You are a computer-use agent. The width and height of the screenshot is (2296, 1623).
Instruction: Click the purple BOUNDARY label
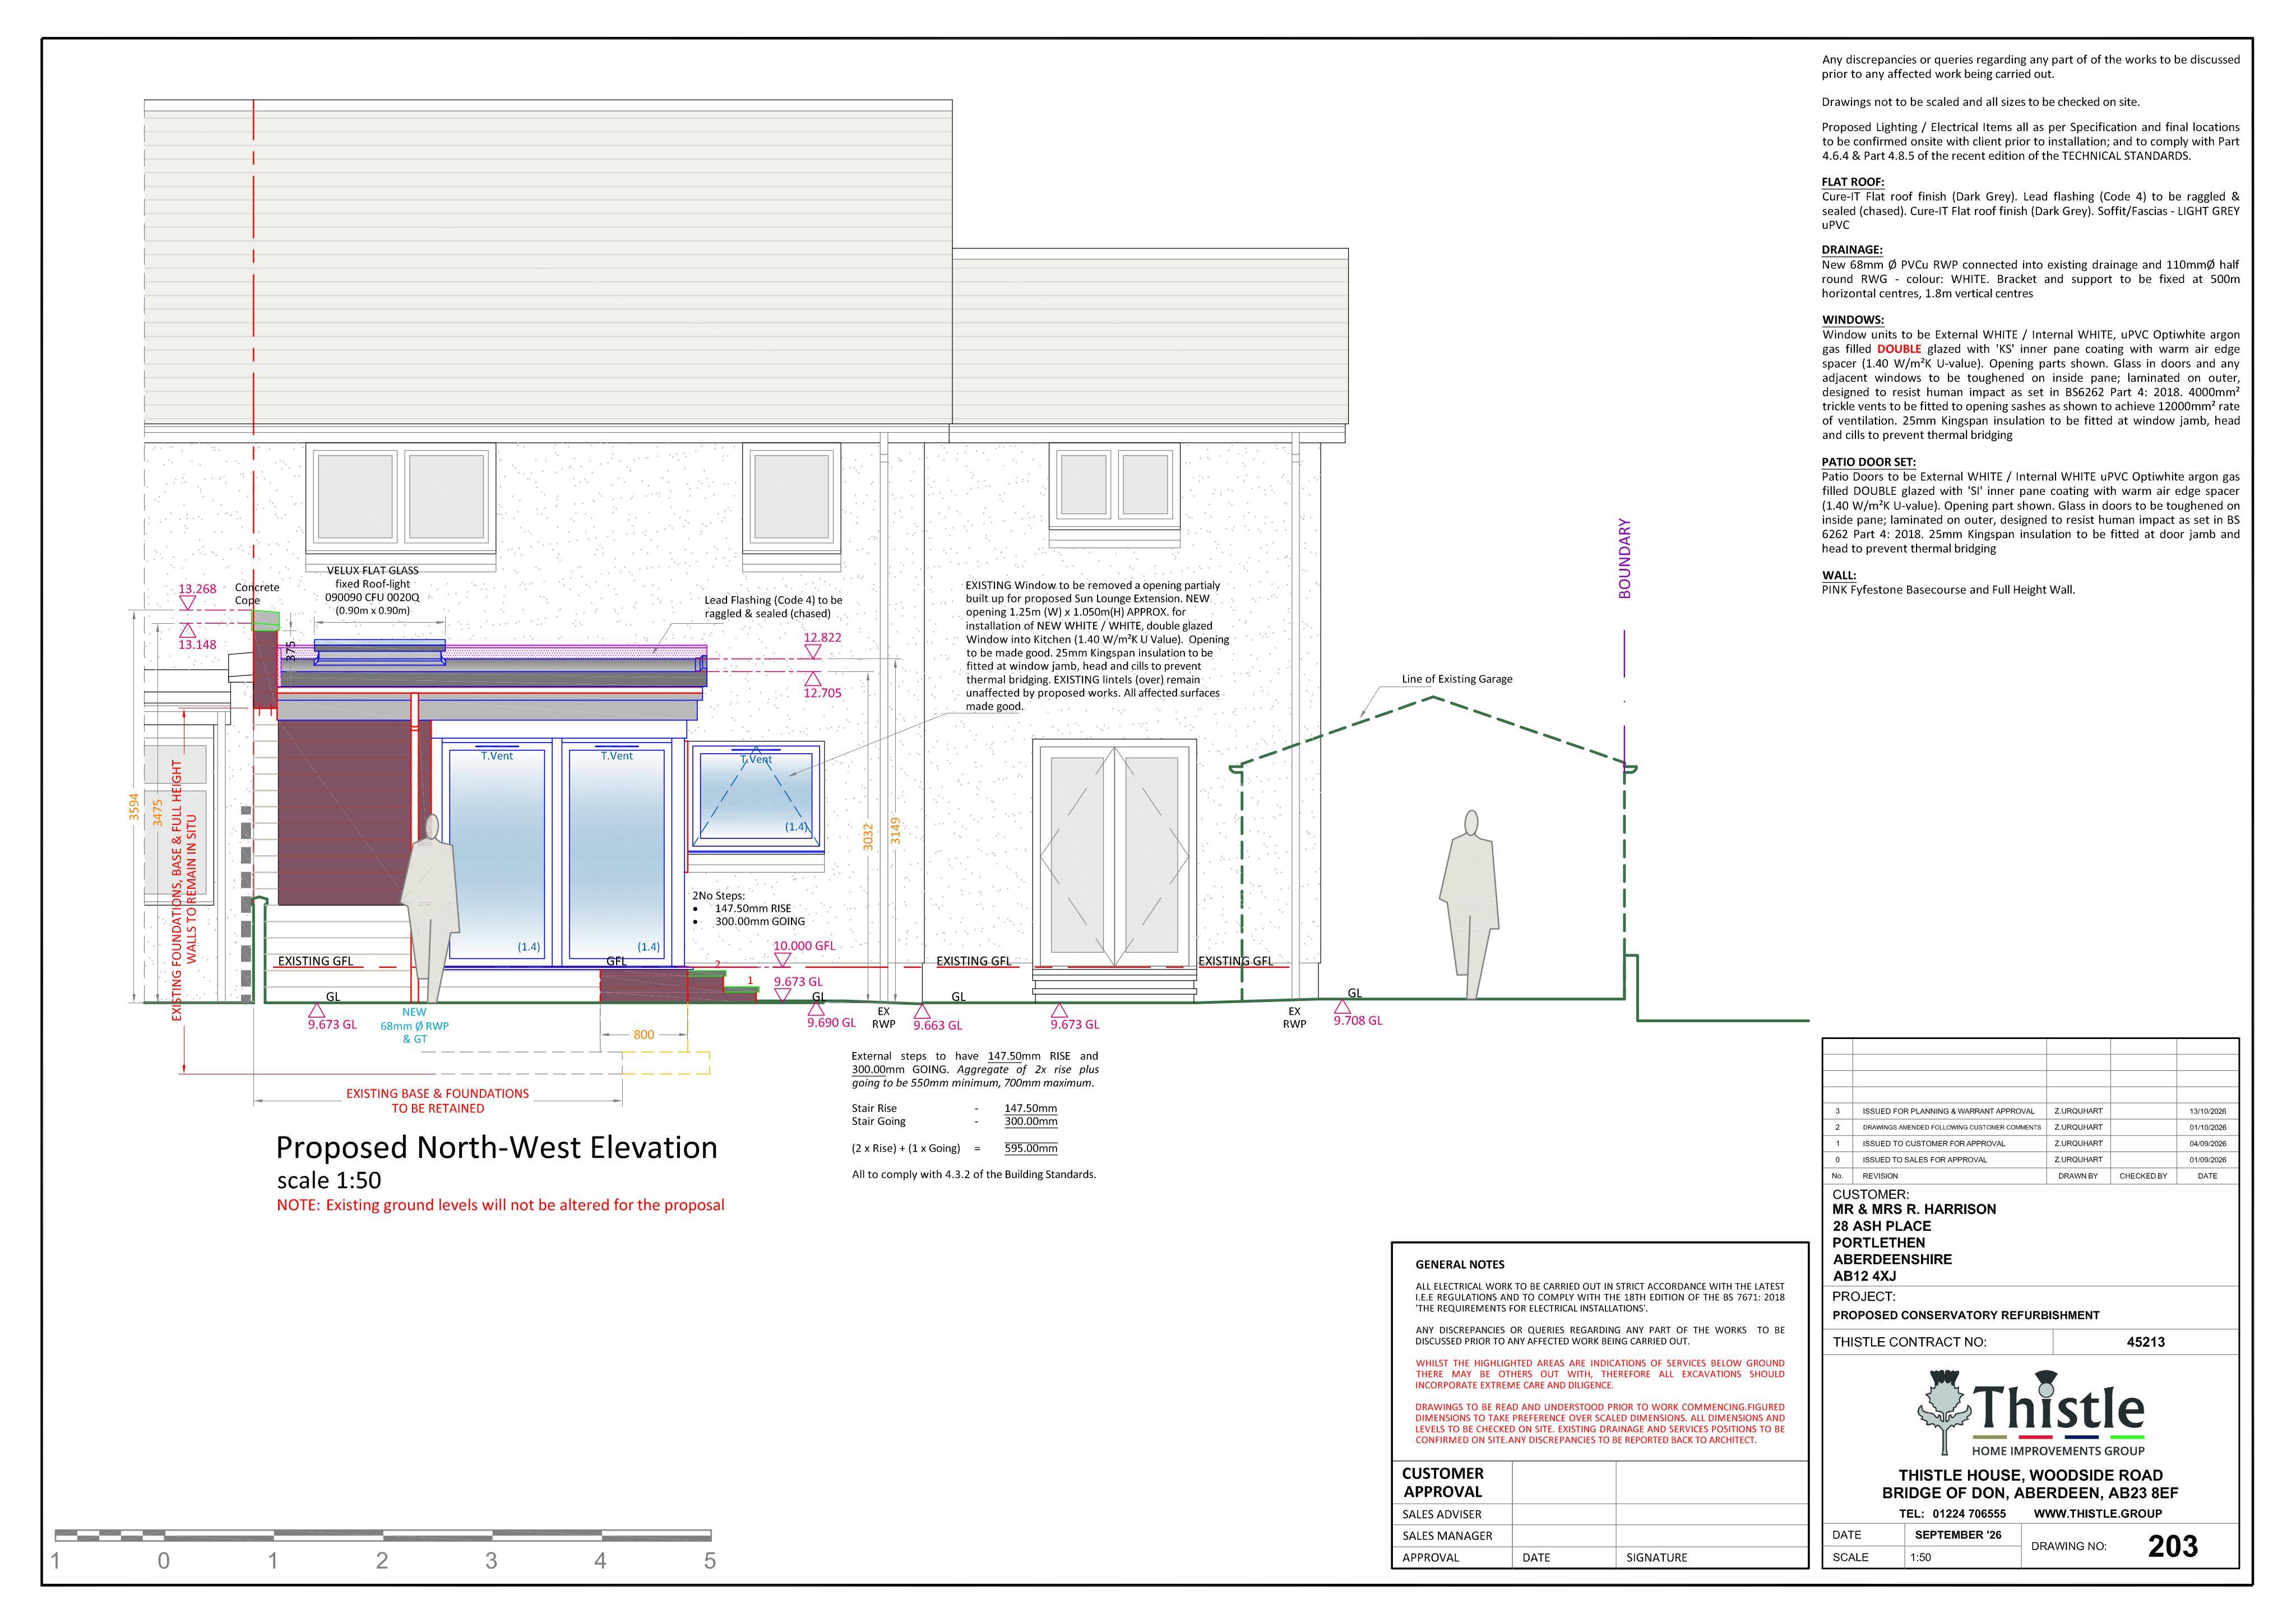point(1624,558)
